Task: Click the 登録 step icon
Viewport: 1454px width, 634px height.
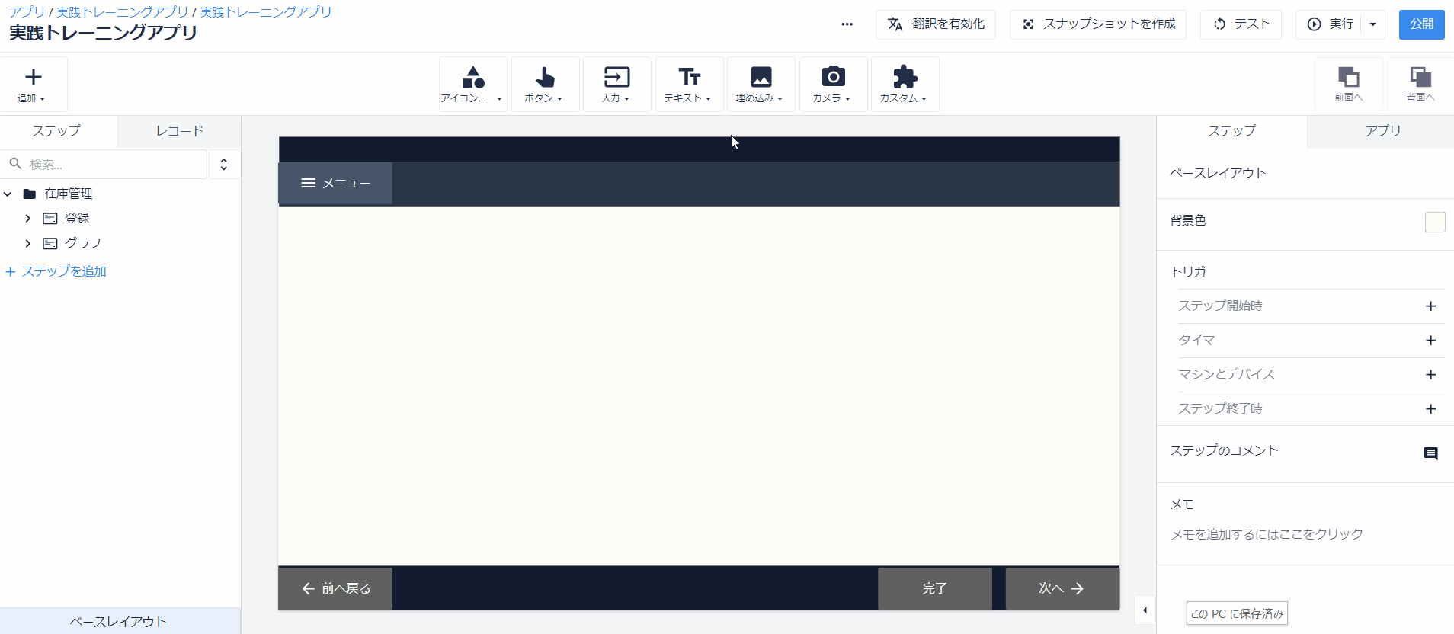Action: pos(50,219)
